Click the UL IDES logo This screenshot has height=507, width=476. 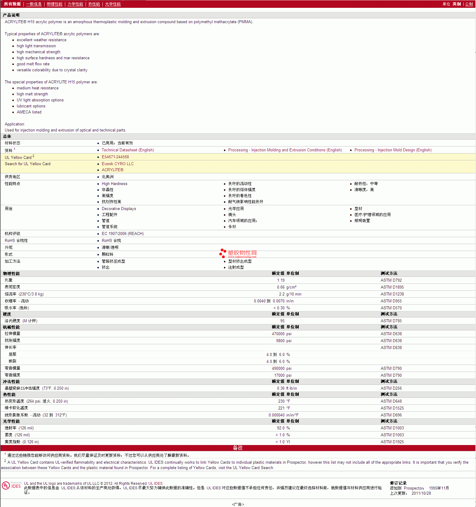(x=11, y=486)
